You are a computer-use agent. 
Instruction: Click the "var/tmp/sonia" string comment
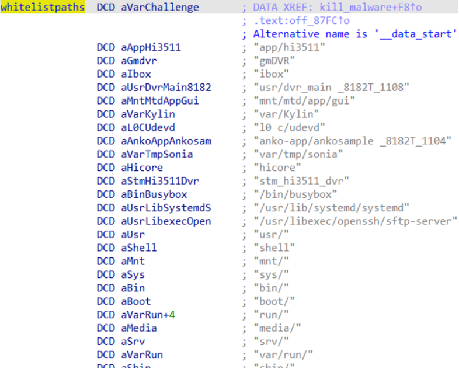point(298,155)
